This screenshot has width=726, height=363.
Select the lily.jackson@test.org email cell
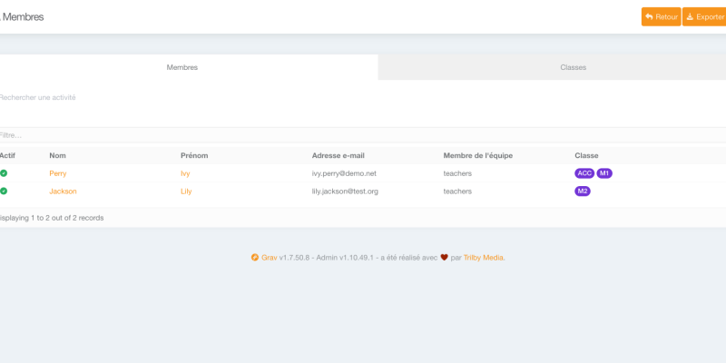(345, 191)
